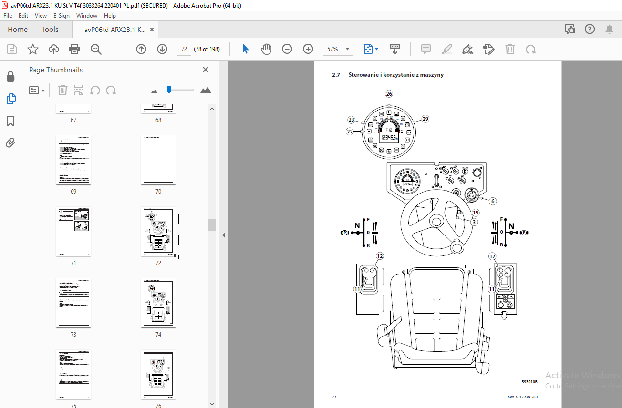Click the rotate arrow icon in the main toolbar
This screenshot has width=622, height=408.
tap(530, 49)
